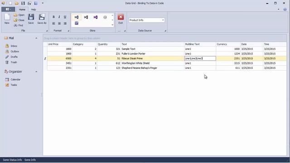Select the 'Worthington White Shield' cell

153,63
